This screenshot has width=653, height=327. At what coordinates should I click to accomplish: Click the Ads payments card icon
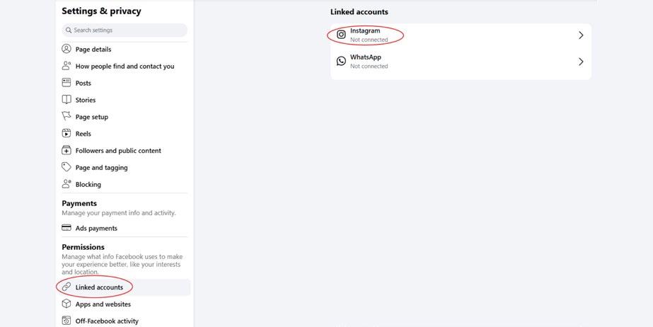click(67, 228)
